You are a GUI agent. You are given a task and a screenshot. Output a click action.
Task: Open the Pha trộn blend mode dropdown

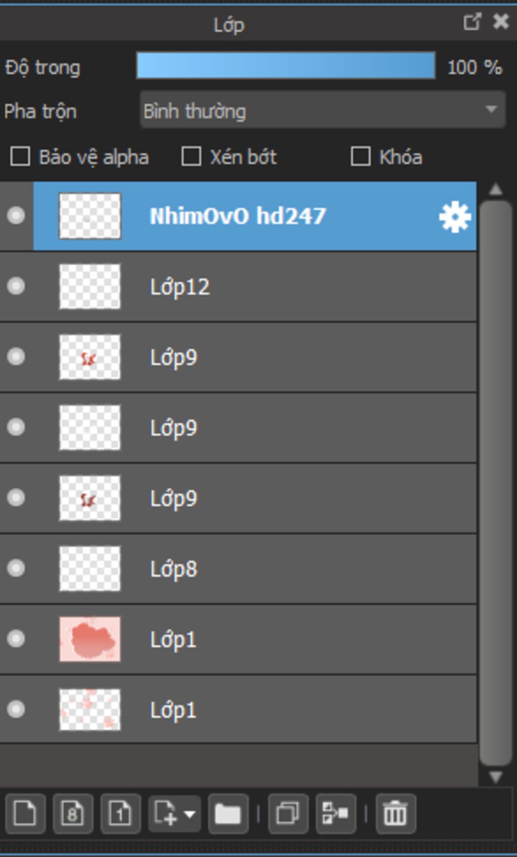pyautogui.click(x=323, y=109)
